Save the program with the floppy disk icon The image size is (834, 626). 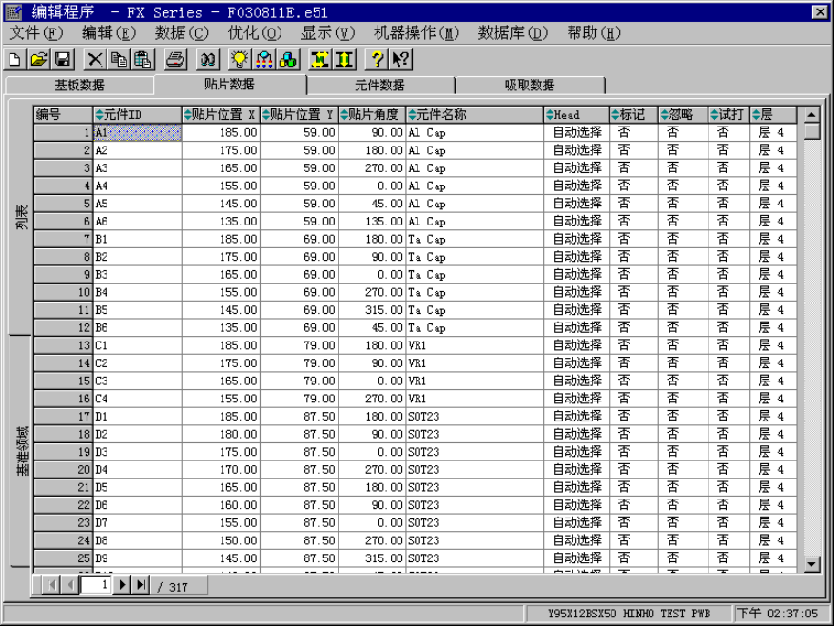[x=62, y=60]
